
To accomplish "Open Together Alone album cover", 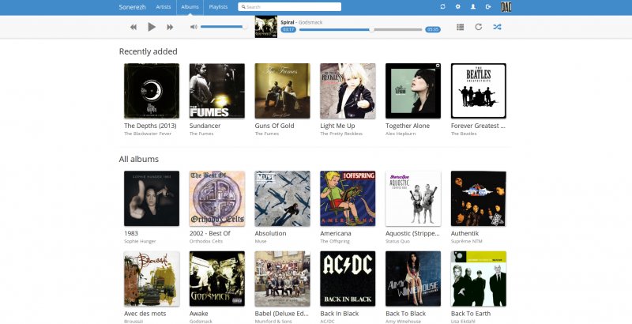I will 413,91.
